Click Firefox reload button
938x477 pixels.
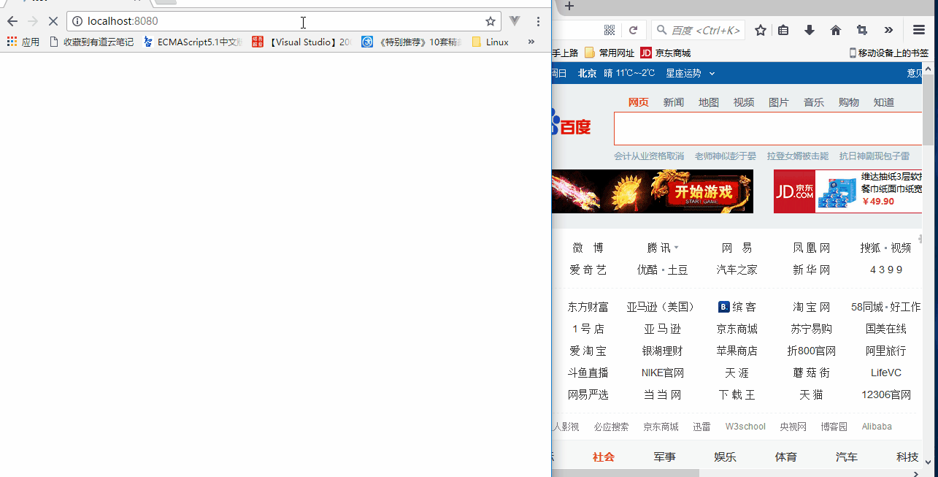(633, 30)
